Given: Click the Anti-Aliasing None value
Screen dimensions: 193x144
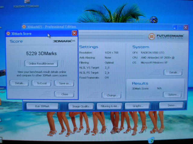Looking at the screenshot, I should (x=108, y=58).
